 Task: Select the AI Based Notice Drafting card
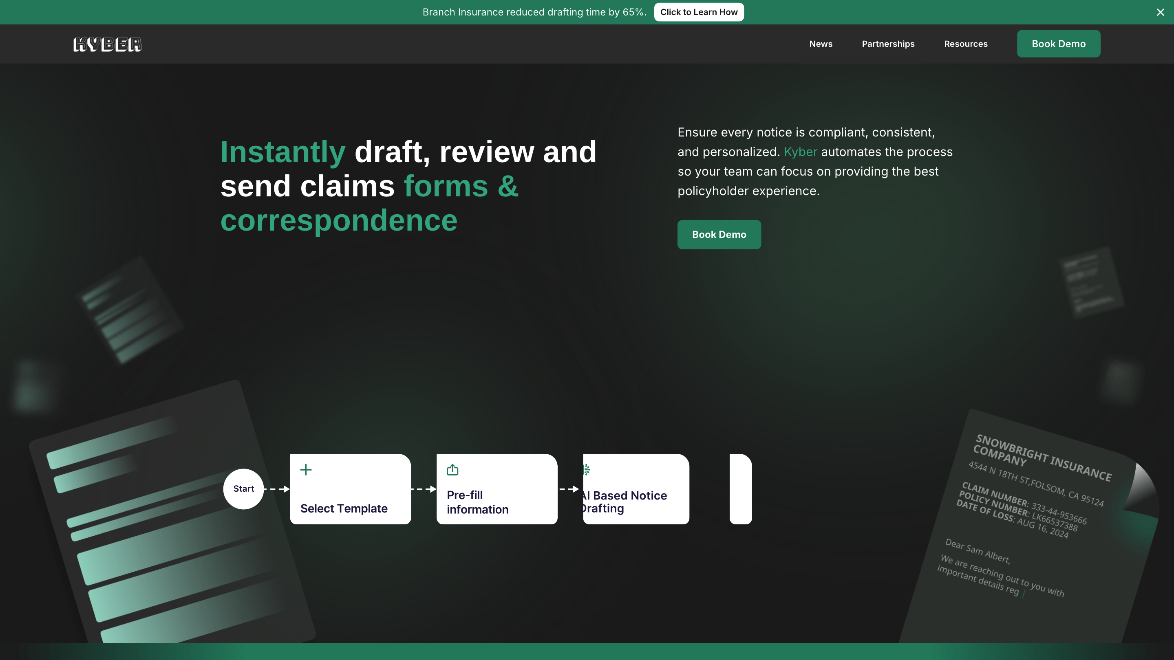click(x=636, y=490)
